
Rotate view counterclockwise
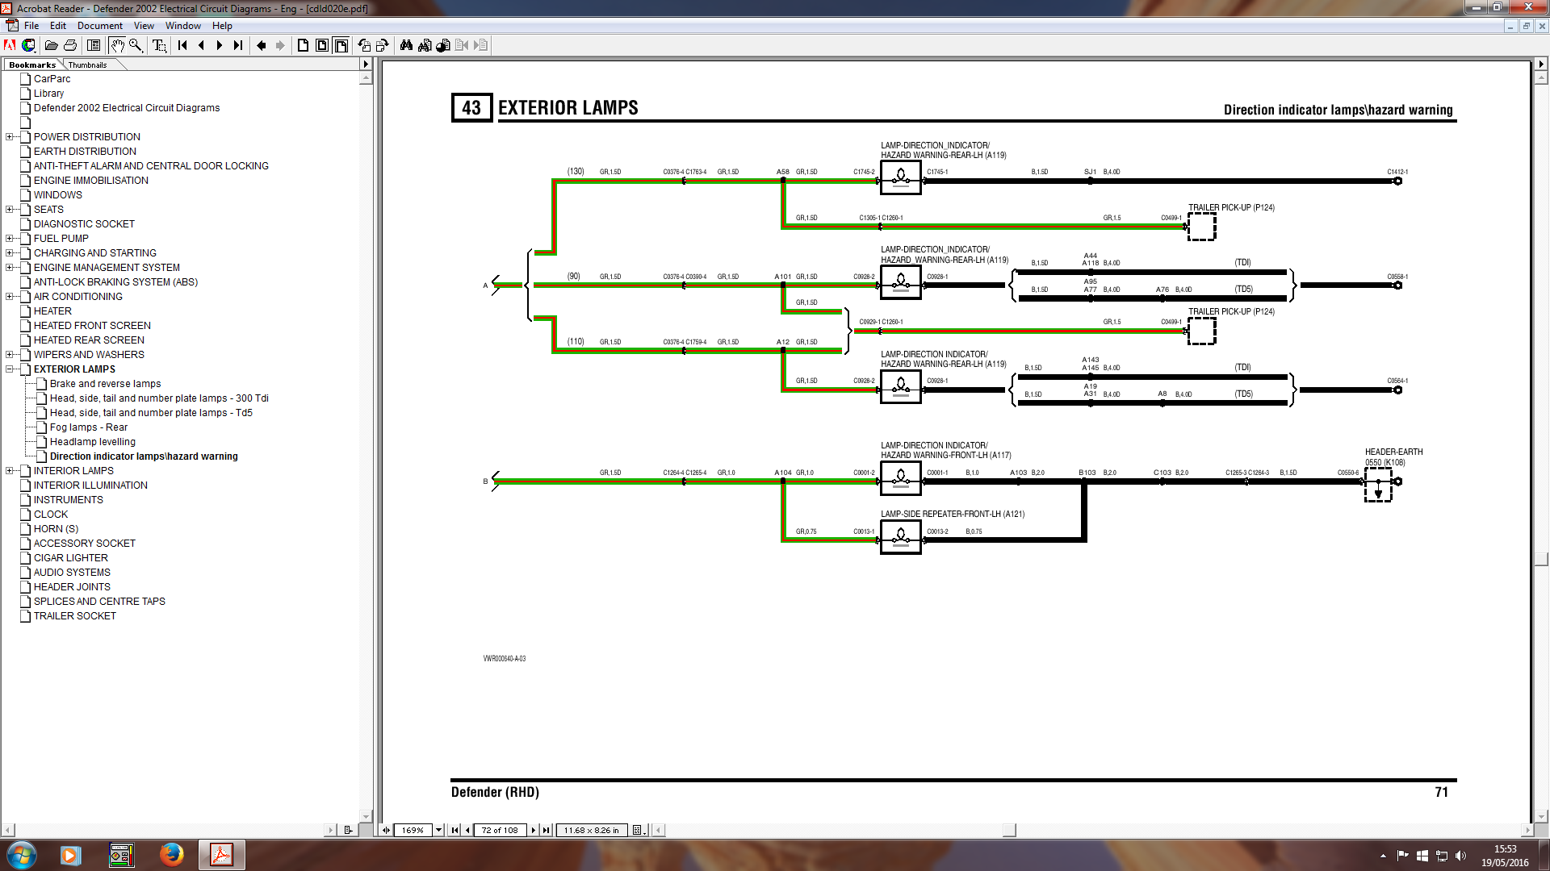[x=364, y=45]
